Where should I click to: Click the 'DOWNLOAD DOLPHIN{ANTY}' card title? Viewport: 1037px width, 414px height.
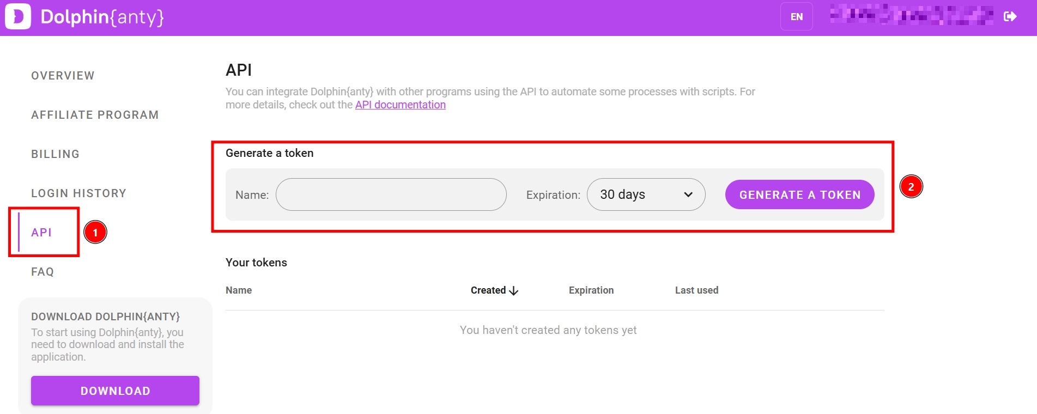tap(105, 316)
